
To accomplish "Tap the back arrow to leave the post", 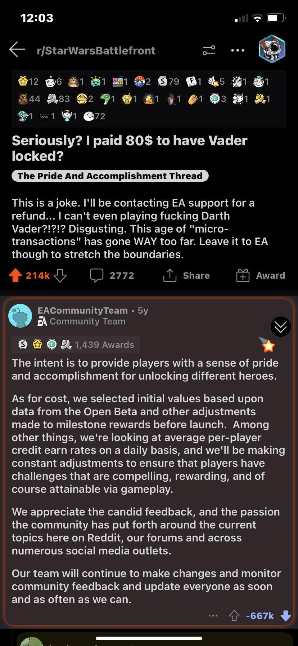I will (17, 50).
